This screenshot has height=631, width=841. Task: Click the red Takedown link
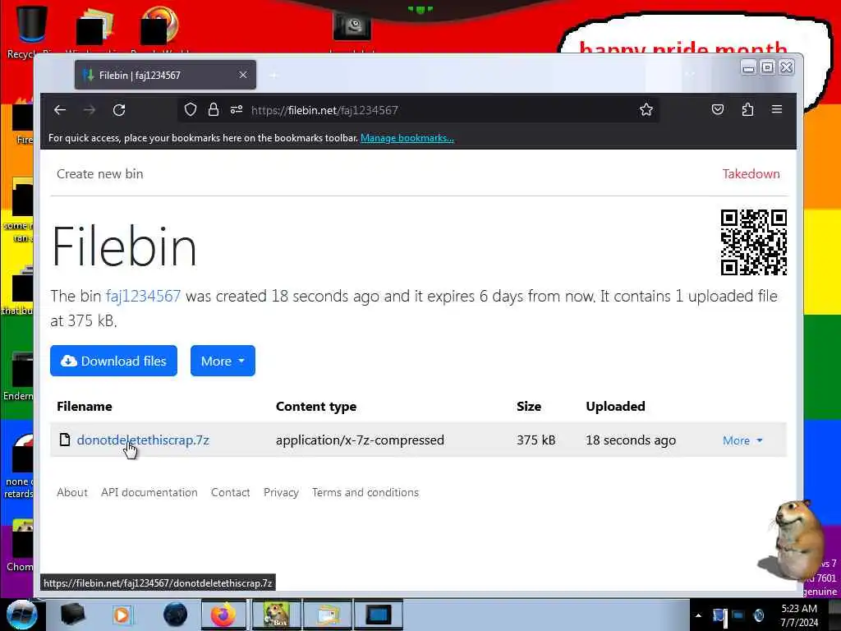(x=751, y=174)
